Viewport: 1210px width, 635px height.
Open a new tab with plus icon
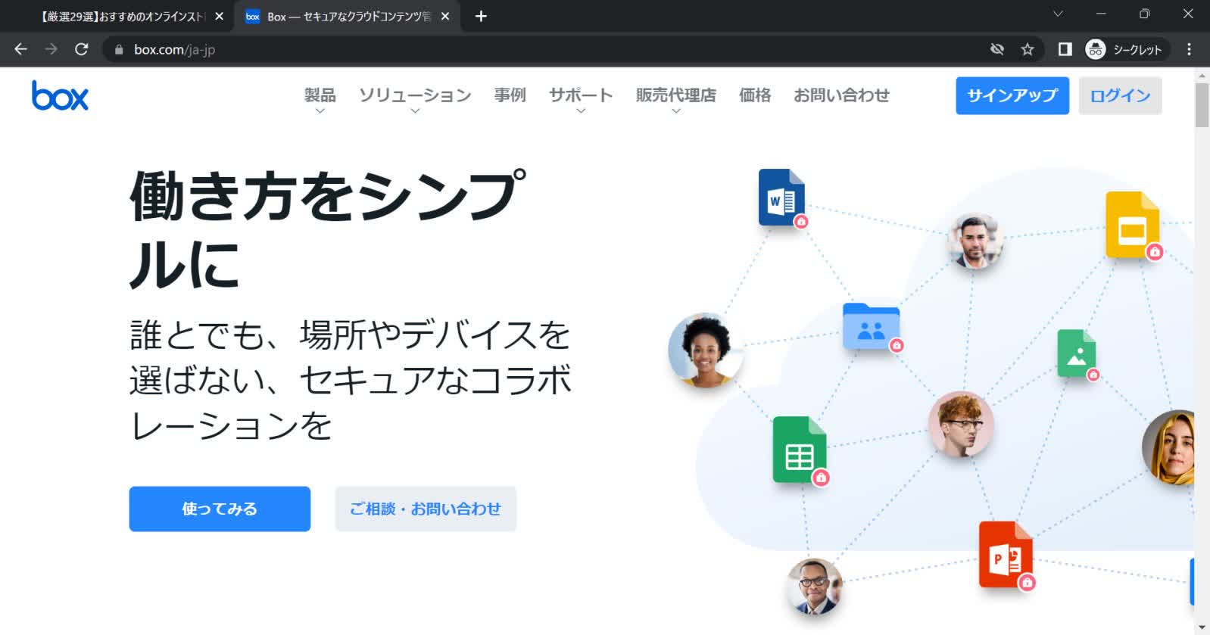[x=481, y=16]
